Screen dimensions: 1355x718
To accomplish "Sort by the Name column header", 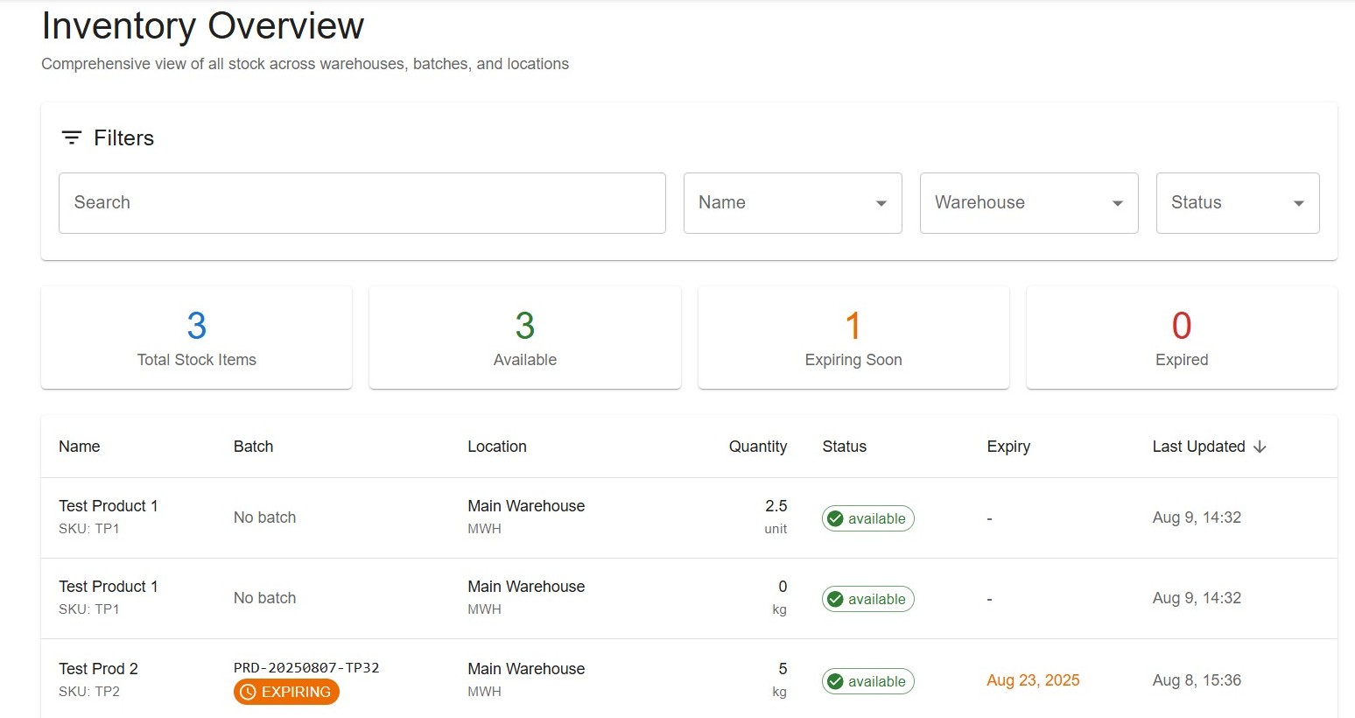I will (x=79, y=447).
